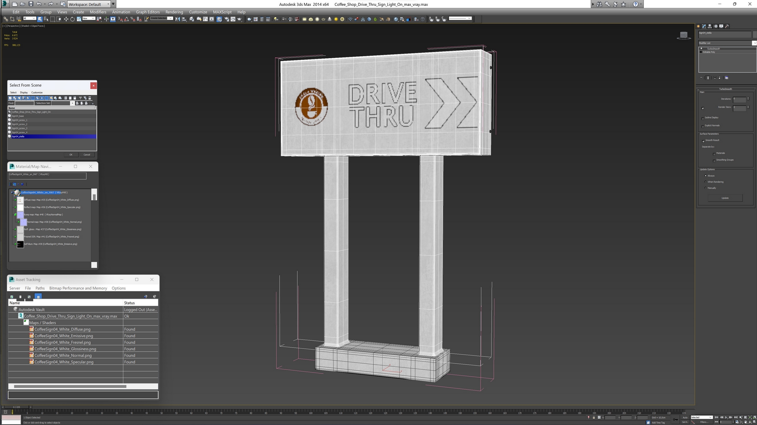Enable Separate by Smoothing Groups checkbox
The image size is (757, 425).
tap(714, 160)
